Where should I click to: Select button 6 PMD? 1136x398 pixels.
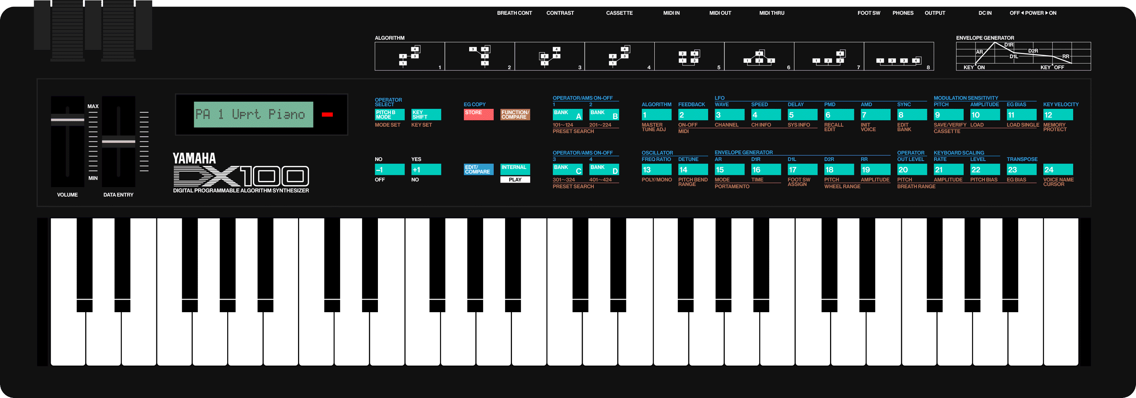pyautogui.click(x=839, y=115)
